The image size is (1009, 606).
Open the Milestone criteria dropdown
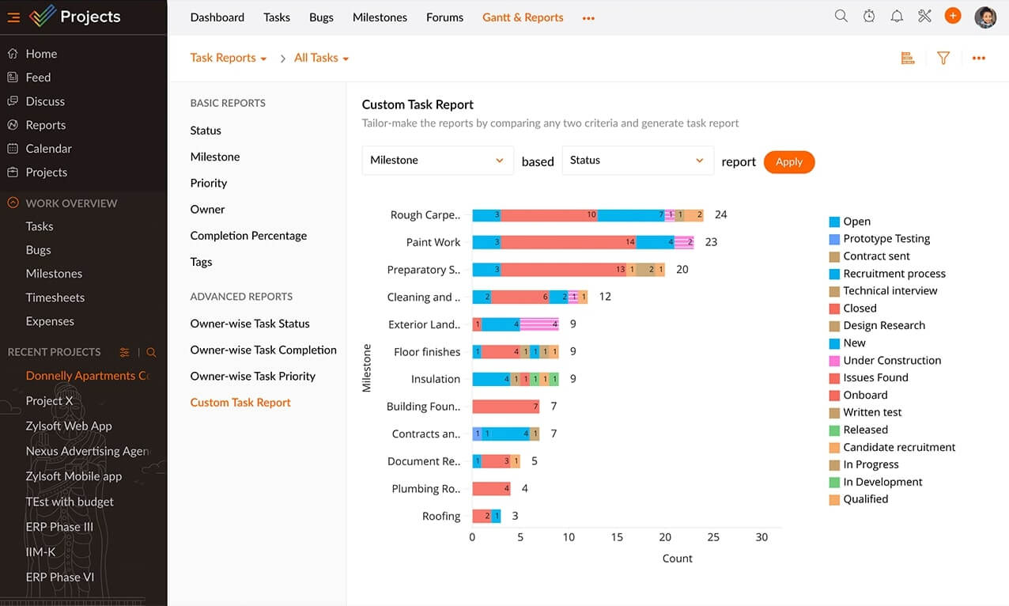[436, 161]
